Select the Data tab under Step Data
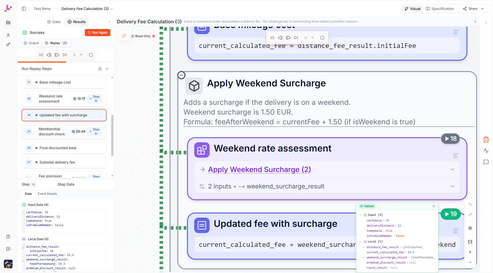493x273 pixels. (28, 194)
